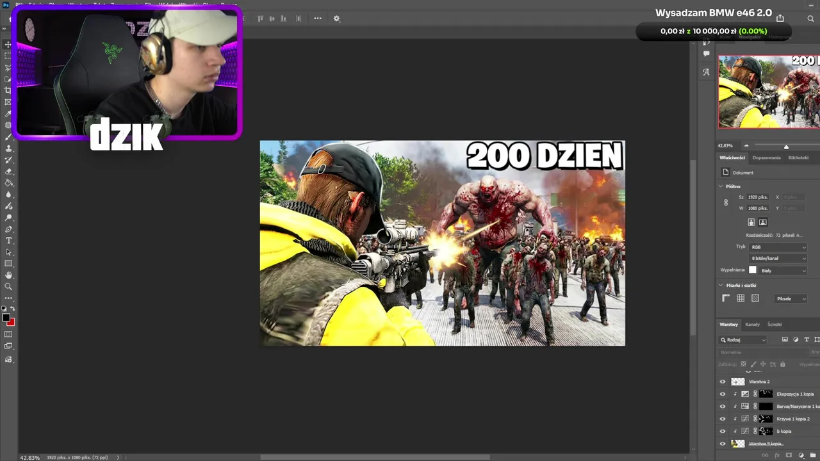This screenshot has height=461, width=820.
Task: Click the canvas width Sz field
Action: [x=758, y=197]
